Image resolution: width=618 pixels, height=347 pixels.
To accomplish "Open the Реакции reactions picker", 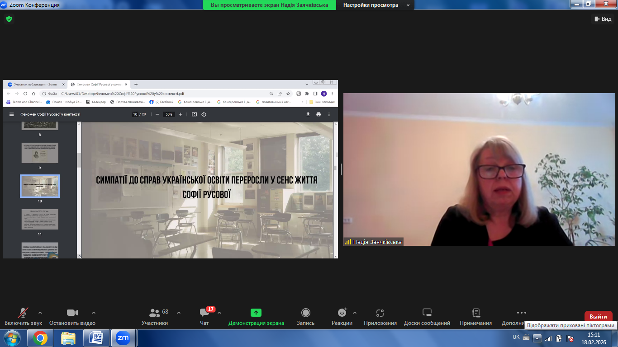I will (x=342, y=316).
